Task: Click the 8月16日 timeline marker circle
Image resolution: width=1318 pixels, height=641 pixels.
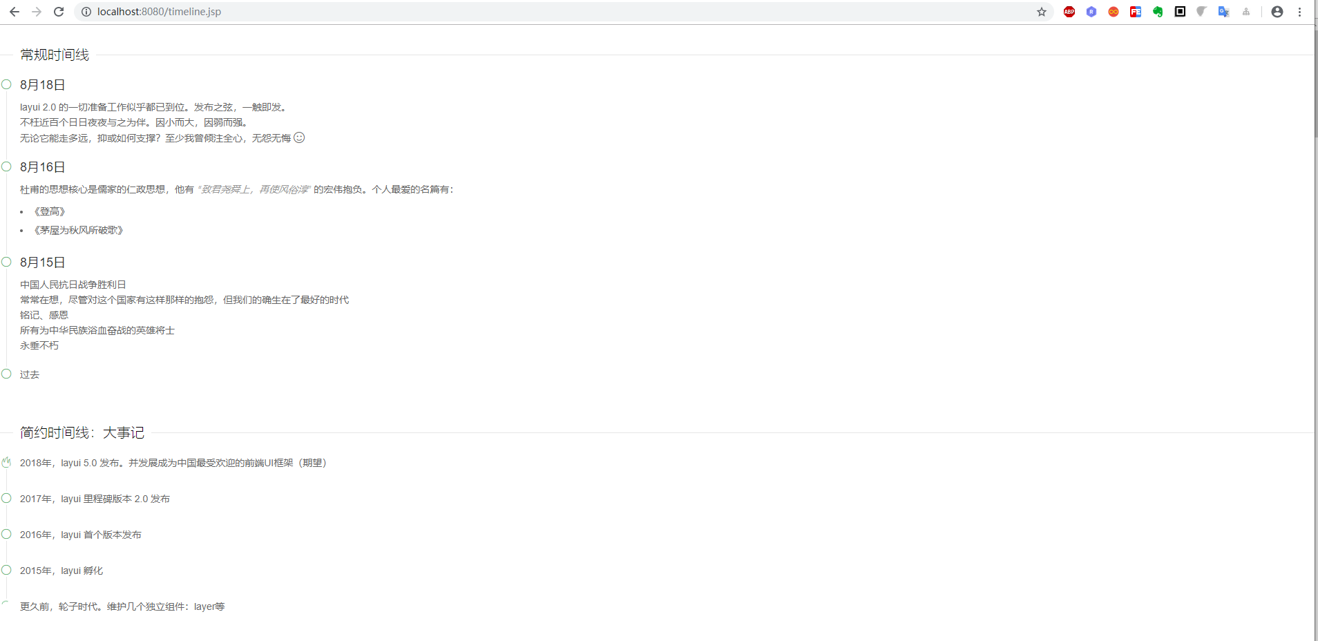Action: [6, 166]
